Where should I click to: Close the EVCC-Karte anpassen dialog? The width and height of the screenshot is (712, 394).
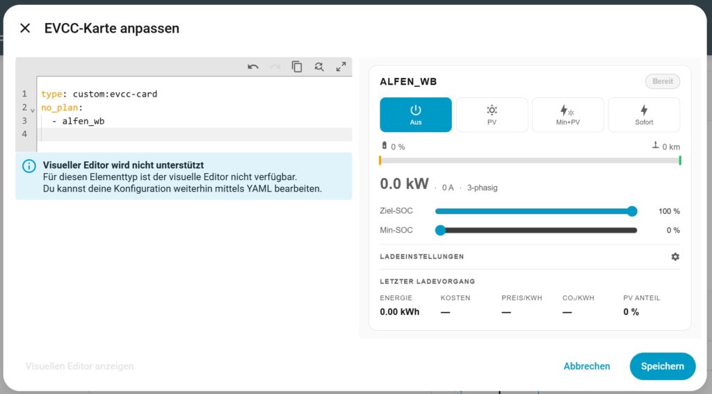(x=25, y=28)
